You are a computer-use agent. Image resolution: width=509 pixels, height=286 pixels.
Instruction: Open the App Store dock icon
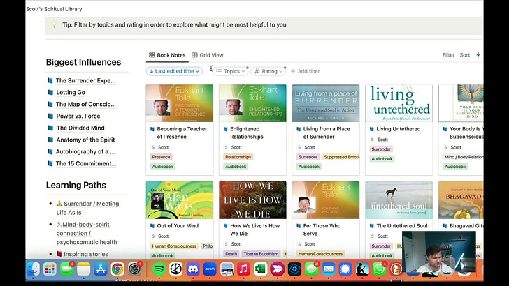pos(100,269)
